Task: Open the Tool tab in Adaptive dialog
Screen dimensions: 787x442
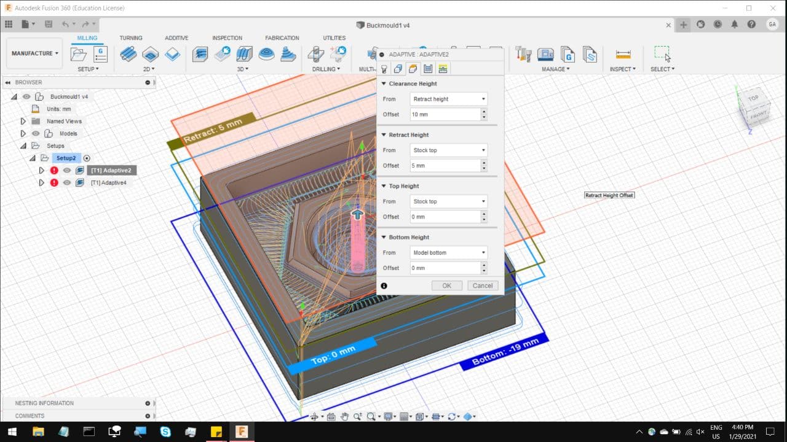Action: (384, 68)
